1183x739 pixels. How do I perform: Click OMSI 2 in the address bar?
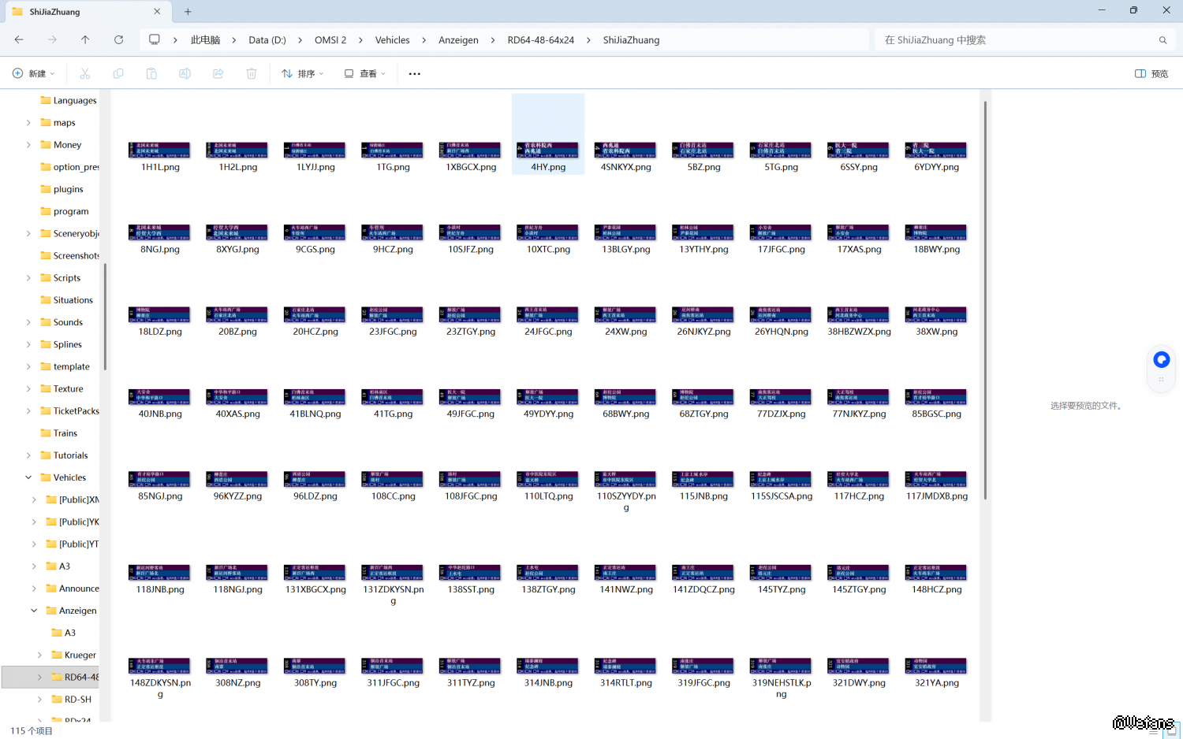330,39
